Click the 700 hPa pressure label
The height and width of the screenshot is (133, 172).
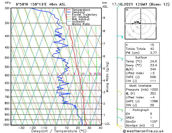click(8, 90)
